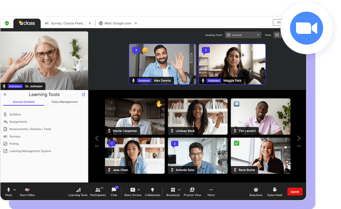This screenshot has height=209, width=341.
Task: Open the Reactions menu
Action: (256, 190)
